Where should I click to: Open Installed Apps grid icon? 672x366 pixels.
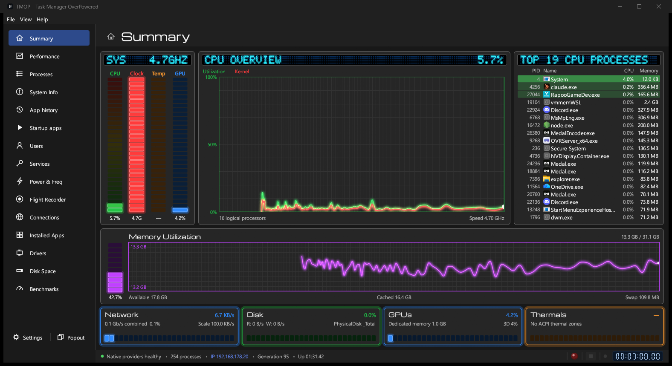tap(20, 235)
